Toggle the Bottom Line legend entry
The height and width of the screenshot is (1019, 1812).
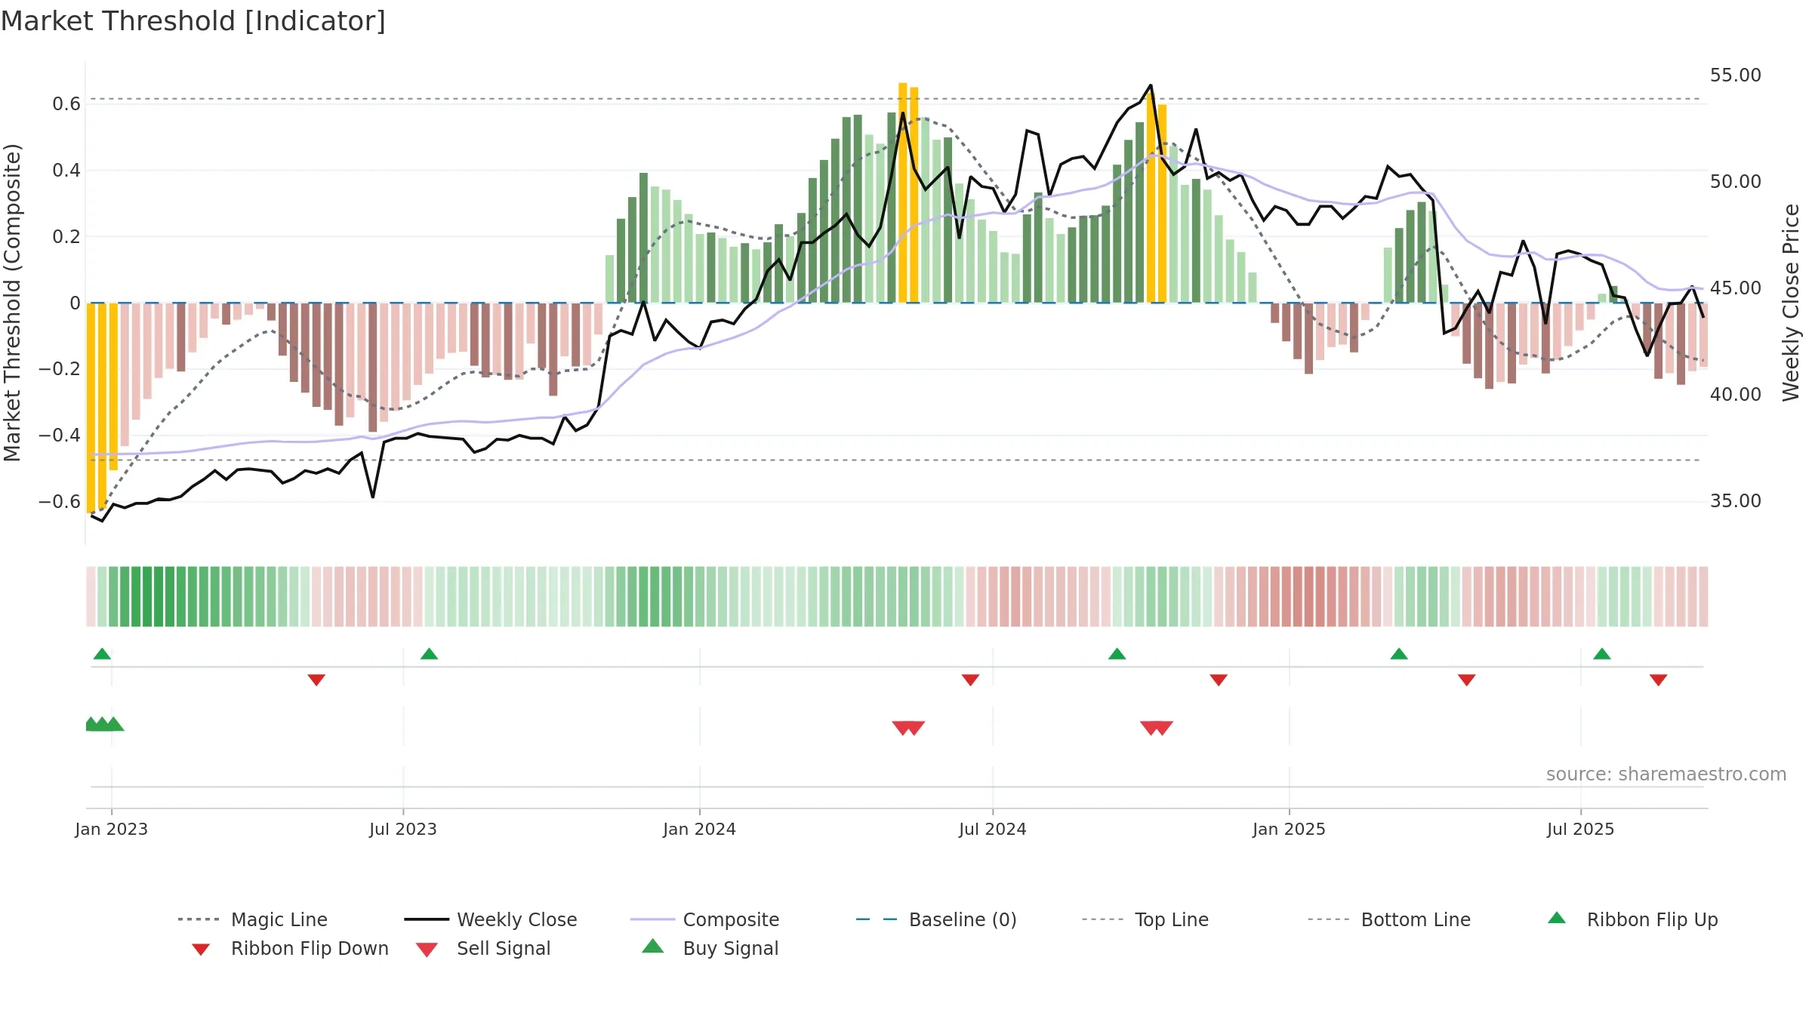coord(1389,919)
